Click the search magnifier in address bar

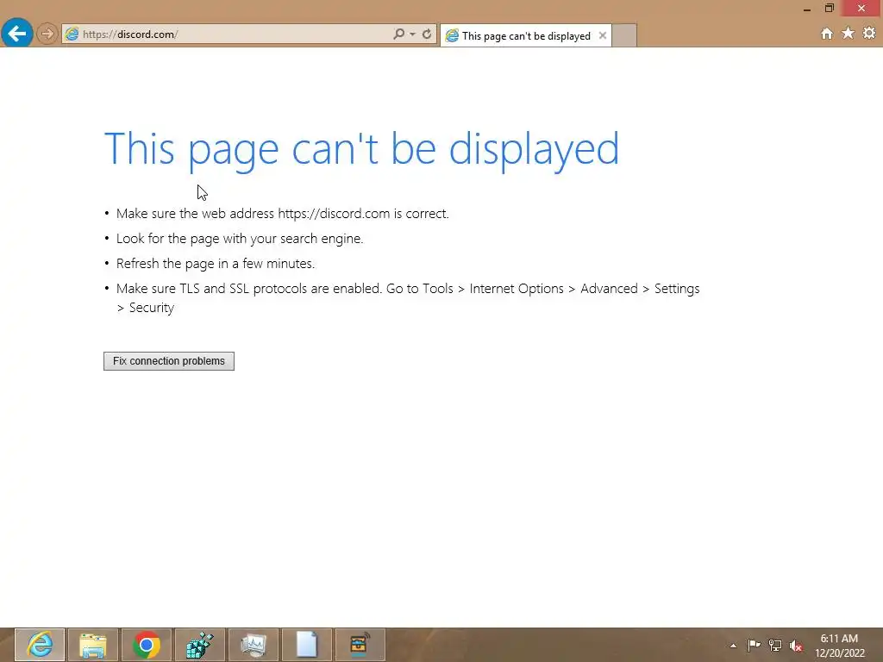pyautogui.click(x=398, y=34)
